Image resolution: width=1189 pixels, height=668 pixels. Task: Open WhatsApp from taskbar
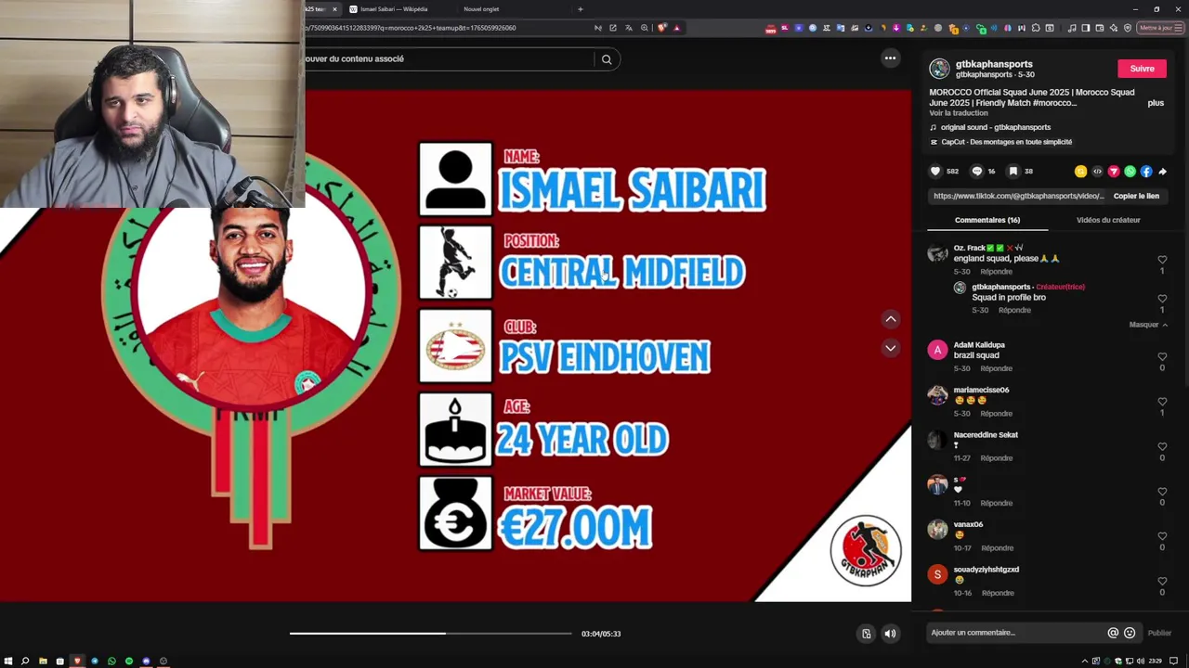111,661
